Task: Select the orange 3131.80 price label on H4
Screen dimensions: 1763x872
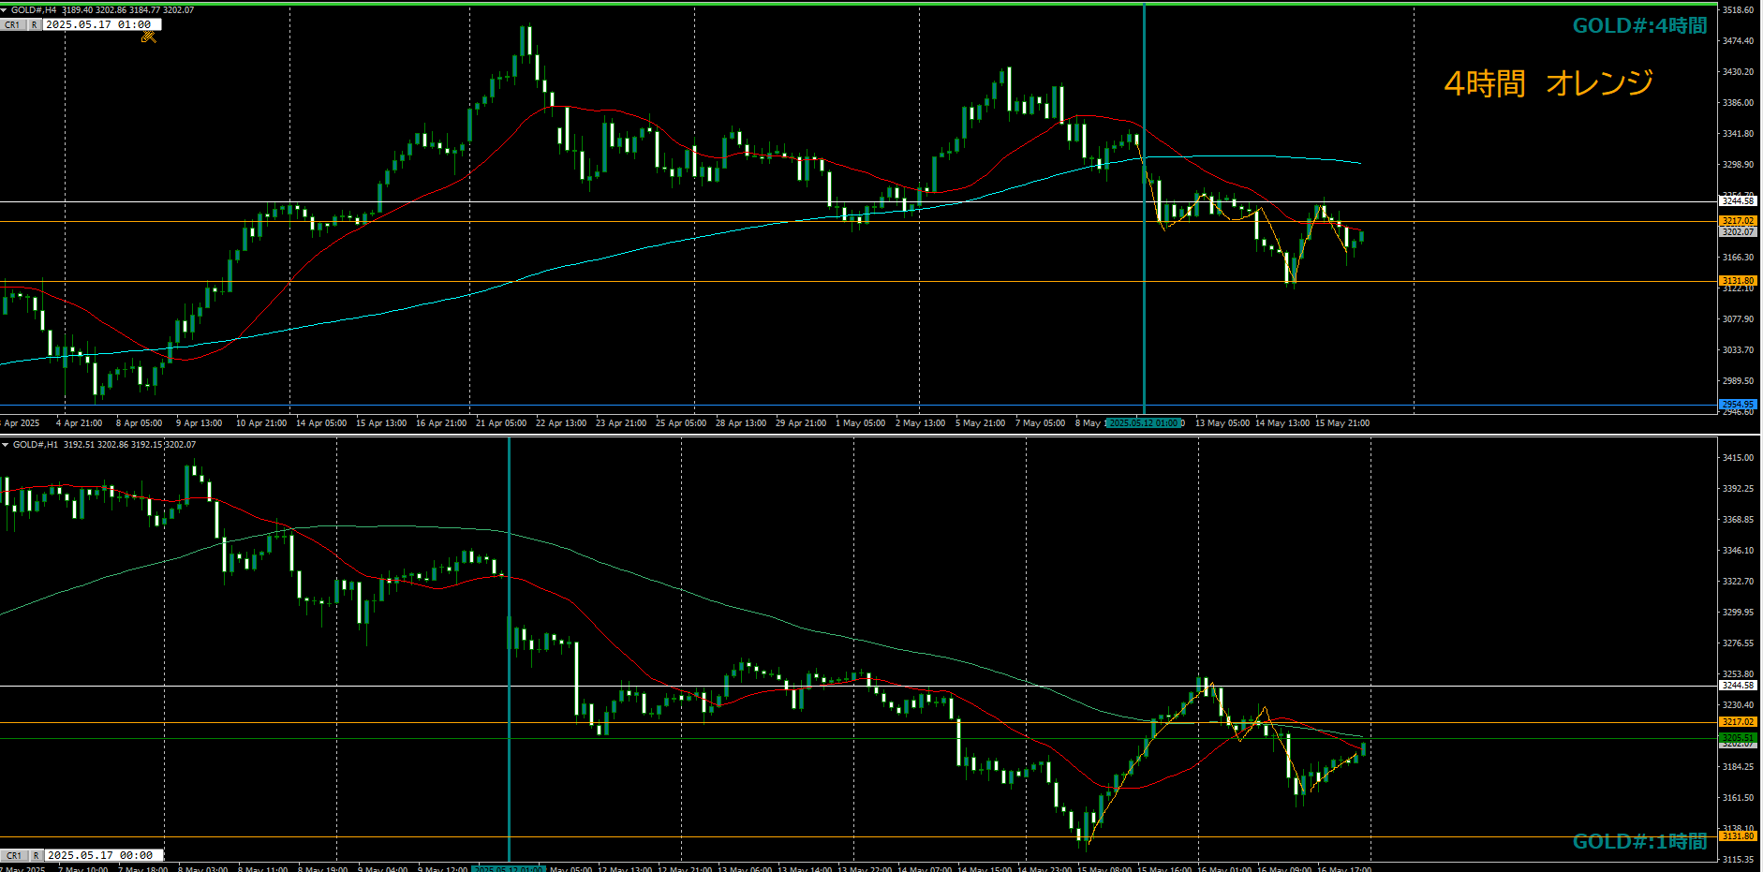Action: point(1738,281)
